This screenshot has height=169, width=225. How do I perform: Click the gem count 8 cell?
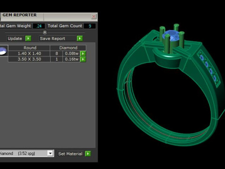(57, 54)
